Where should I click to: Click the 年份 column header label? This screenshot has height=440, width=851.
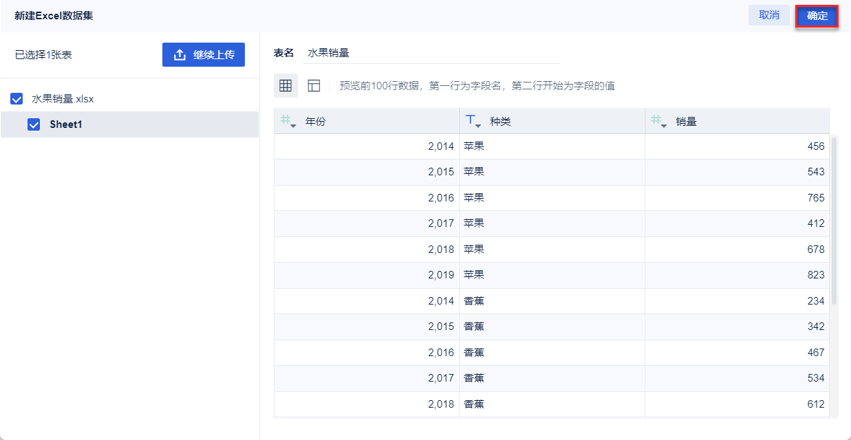(316, 122)
